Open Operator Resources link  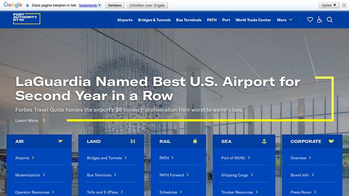(x=35, y=192)
